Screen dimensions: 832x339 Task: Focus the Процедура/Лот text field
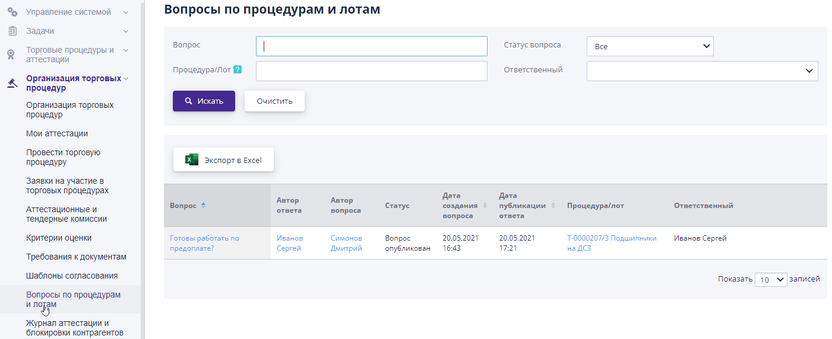(x=371, y=71)
